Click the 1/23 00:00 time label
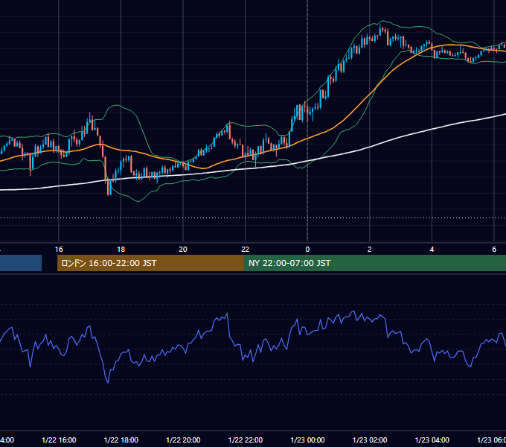506x447 pixels. [307, 440]
